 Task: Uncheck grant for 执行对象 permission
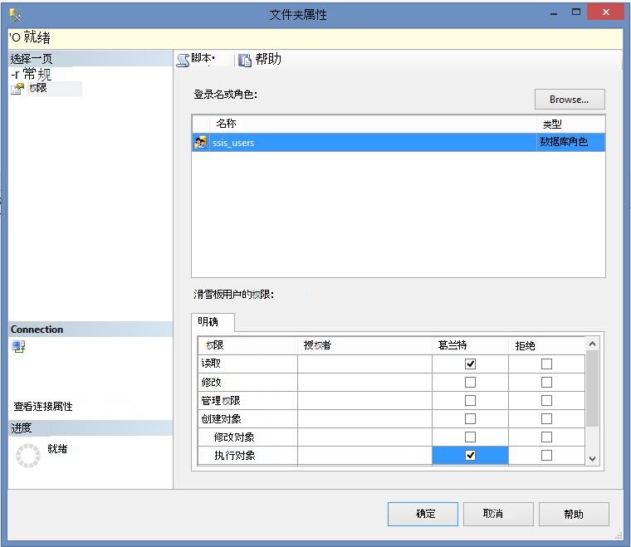tap(470, 456)
